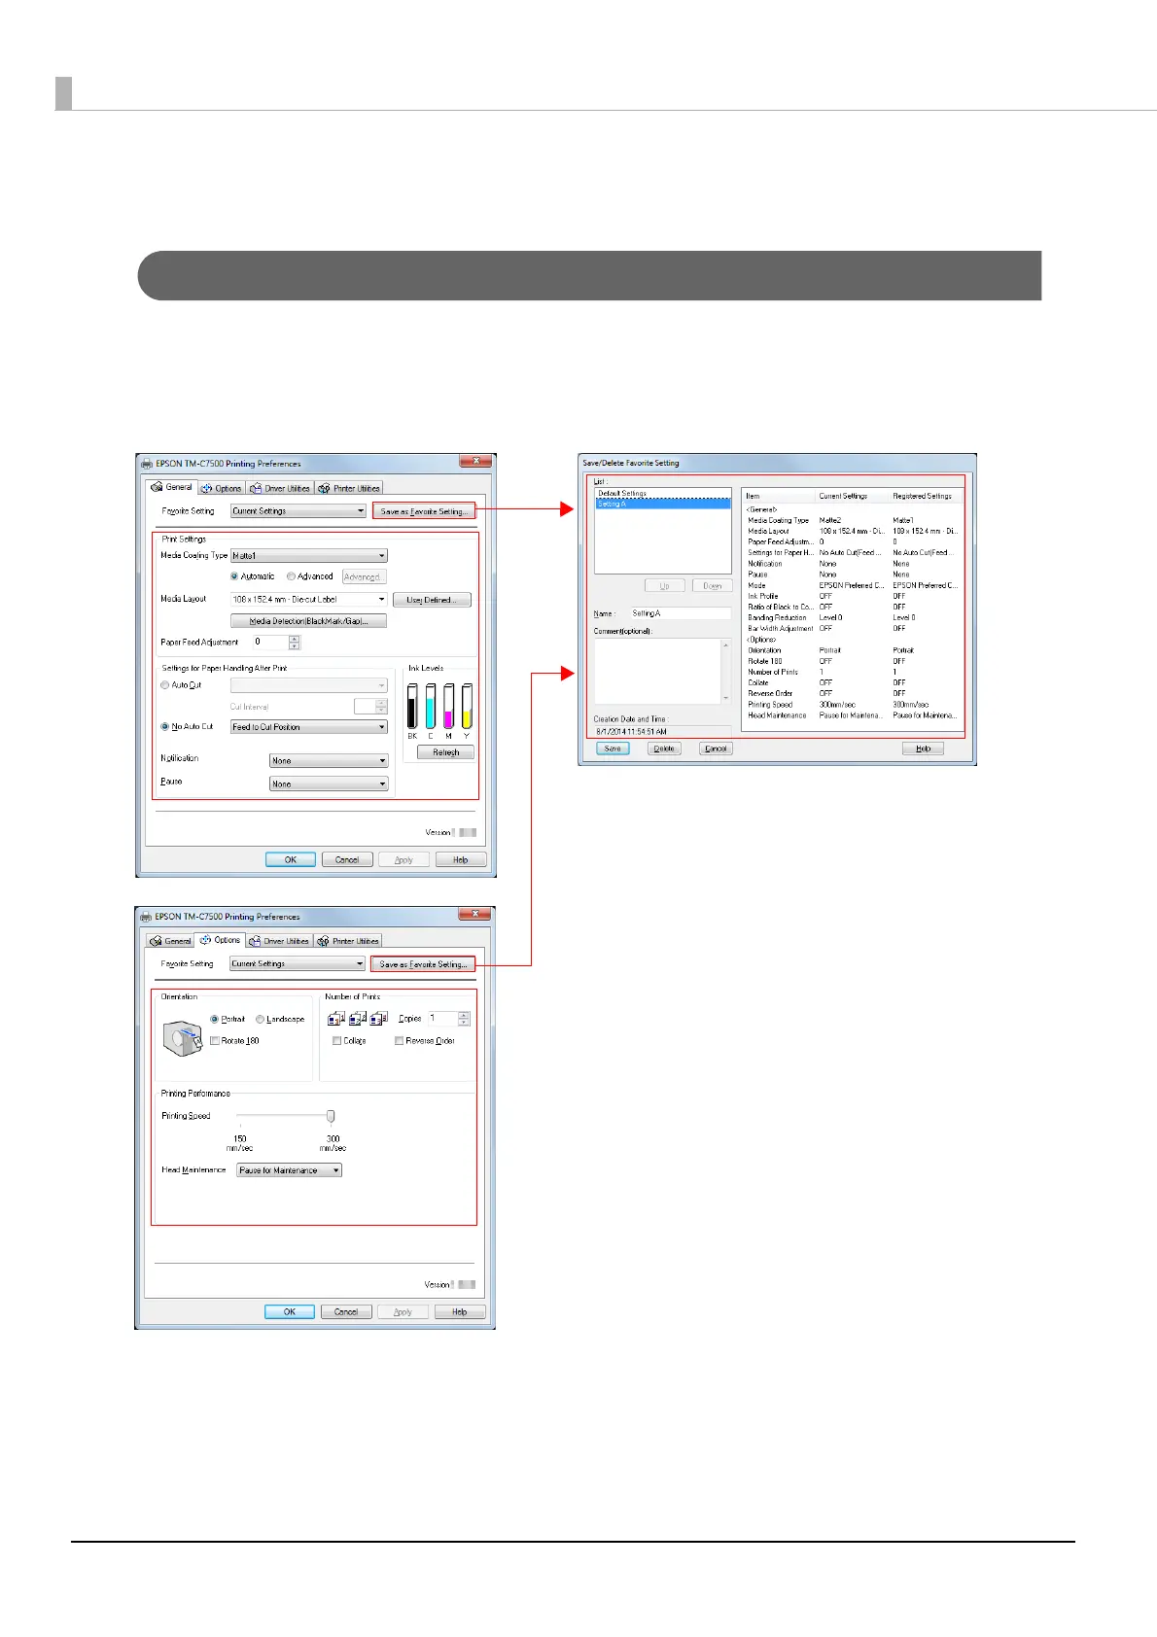Enable the Rotate 180 checkbox

[x=215, y=1041]
